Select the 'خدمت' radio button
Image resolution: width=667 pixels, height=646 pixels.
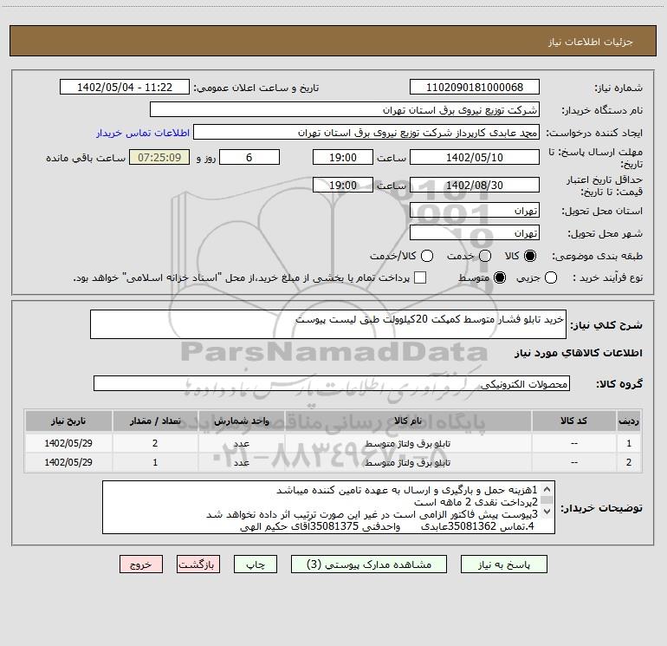(484, 256)
